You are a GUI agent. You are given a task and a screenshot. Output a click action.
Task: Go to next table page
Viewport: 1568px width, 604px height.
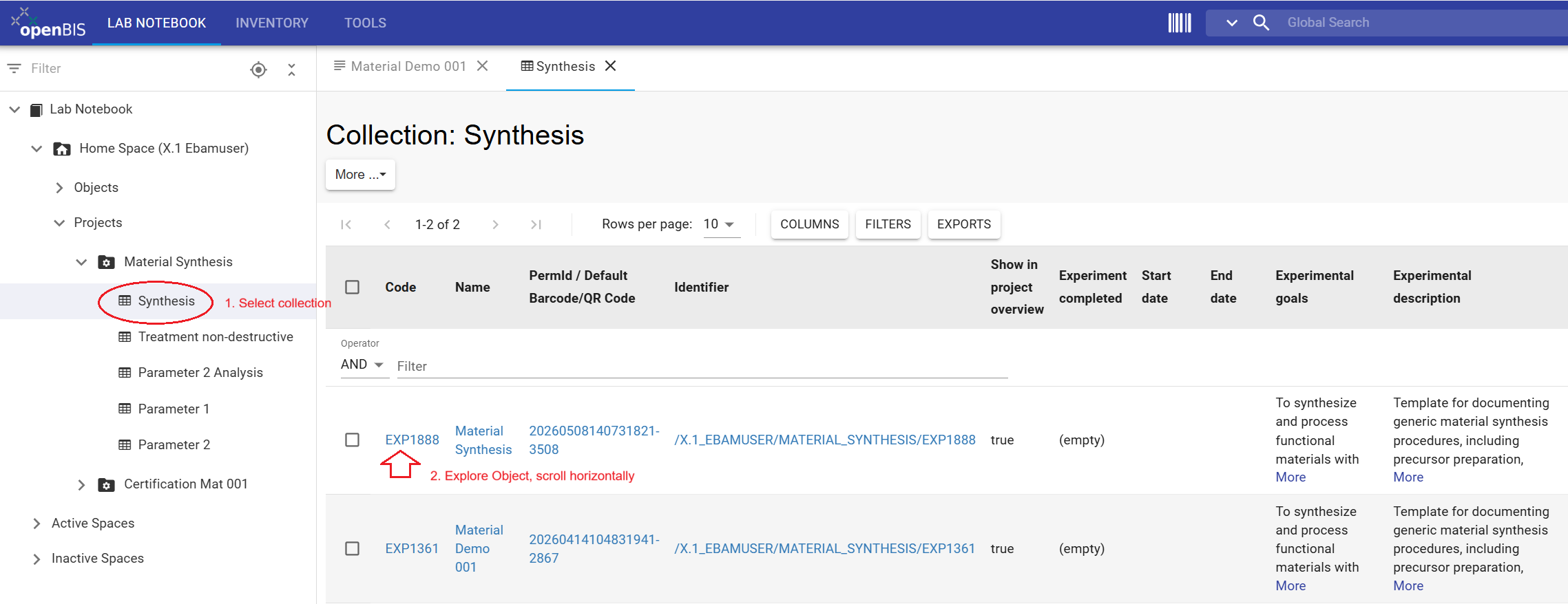tap(495, 224)
